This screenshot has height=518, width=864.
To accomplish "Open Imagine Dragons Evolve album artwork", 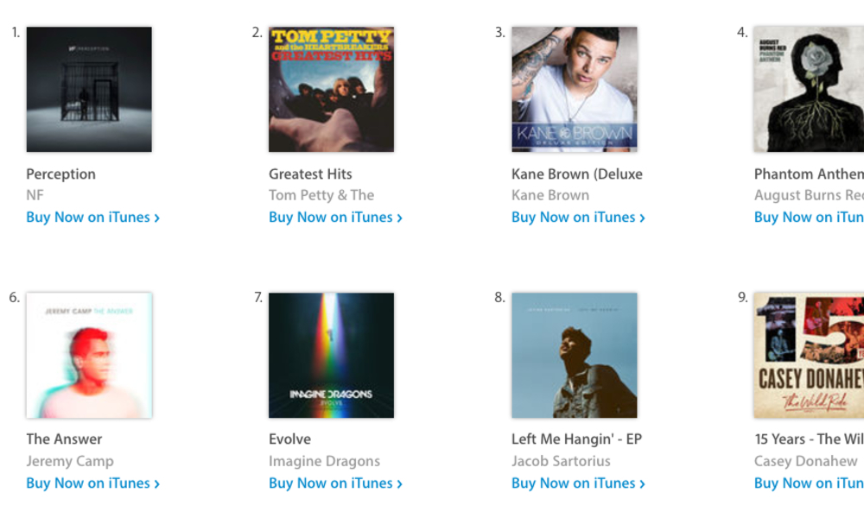I will pos(331,355).
